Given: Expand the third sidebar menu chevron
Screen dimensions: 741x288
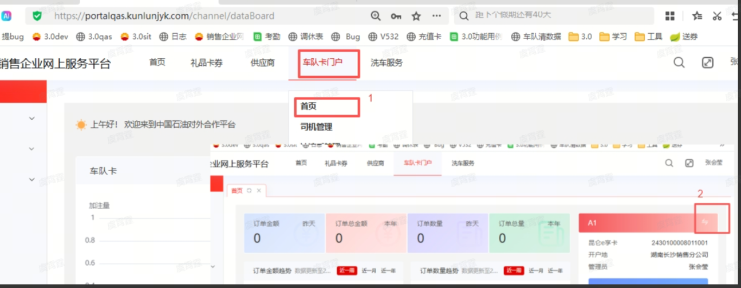Looking at the screenshot, I should point(31,180).
